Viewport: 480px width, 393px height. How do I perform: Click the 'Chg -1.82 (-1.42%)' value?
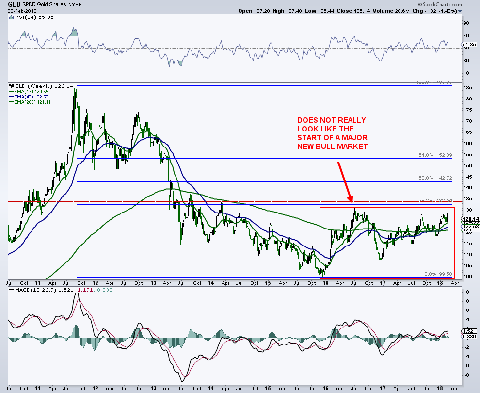pos(435,11)
